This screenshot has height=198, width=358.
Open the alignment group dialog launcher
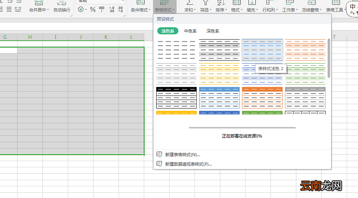pos(71,16)
